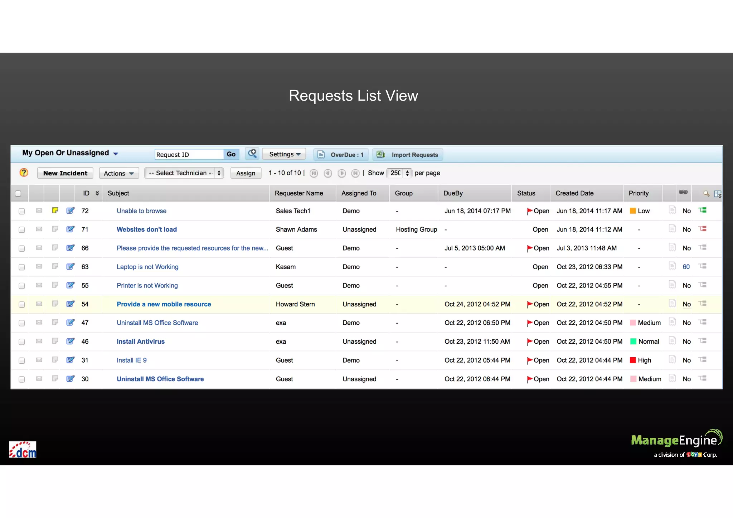This screenshot has width=733, height=518.
Task: Open the advanced search magnifier icon
Action: [252, 154]
